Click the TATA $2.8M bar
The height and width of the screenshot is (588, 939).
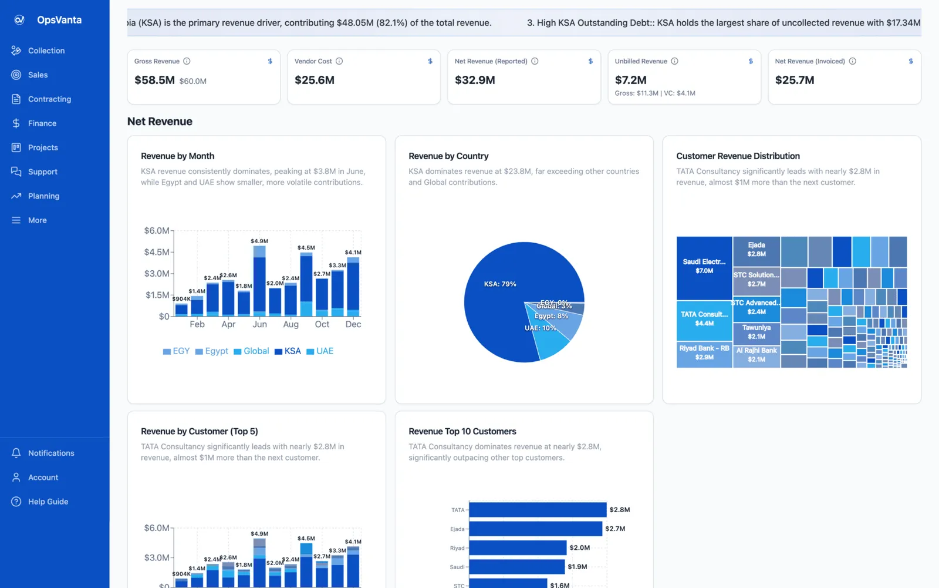[x=538, y=510]
